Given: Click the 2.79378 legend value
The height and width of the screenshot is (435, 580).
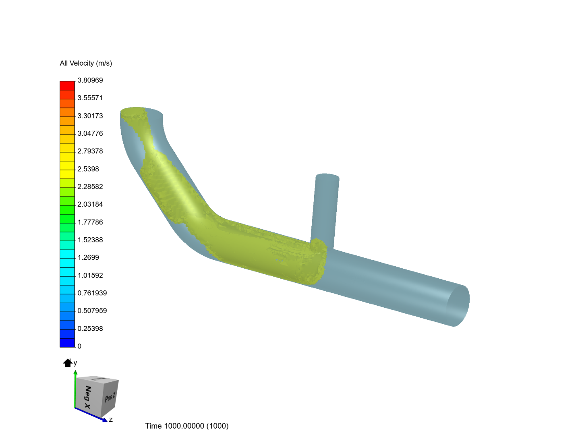Looking at the screenshot, I should pos(90,151).
